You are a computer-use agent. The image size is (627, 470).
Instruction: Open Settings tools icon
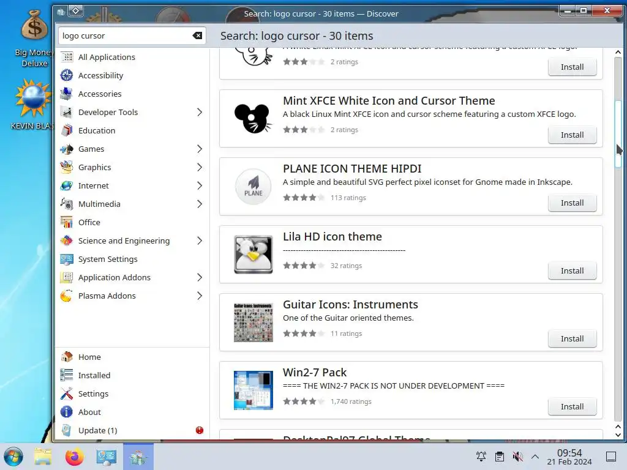click(66, 394)
